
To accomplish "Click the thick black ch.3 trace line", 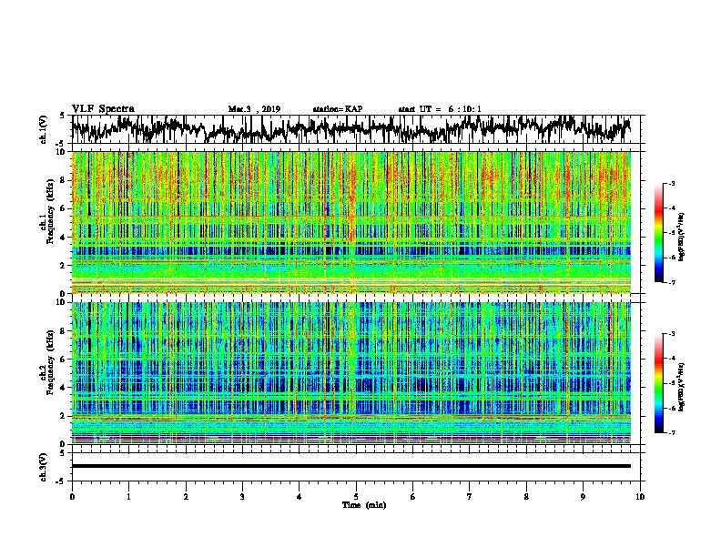I will (x=351, y=466).
